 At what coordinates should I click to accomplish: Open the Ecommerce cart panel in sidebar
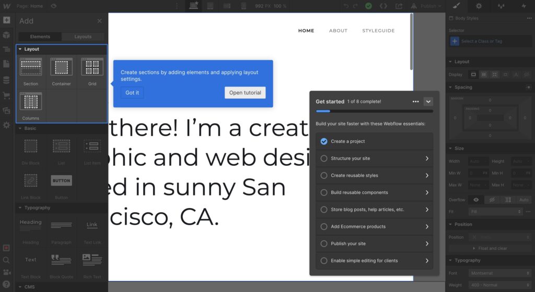tap(6, 95)
